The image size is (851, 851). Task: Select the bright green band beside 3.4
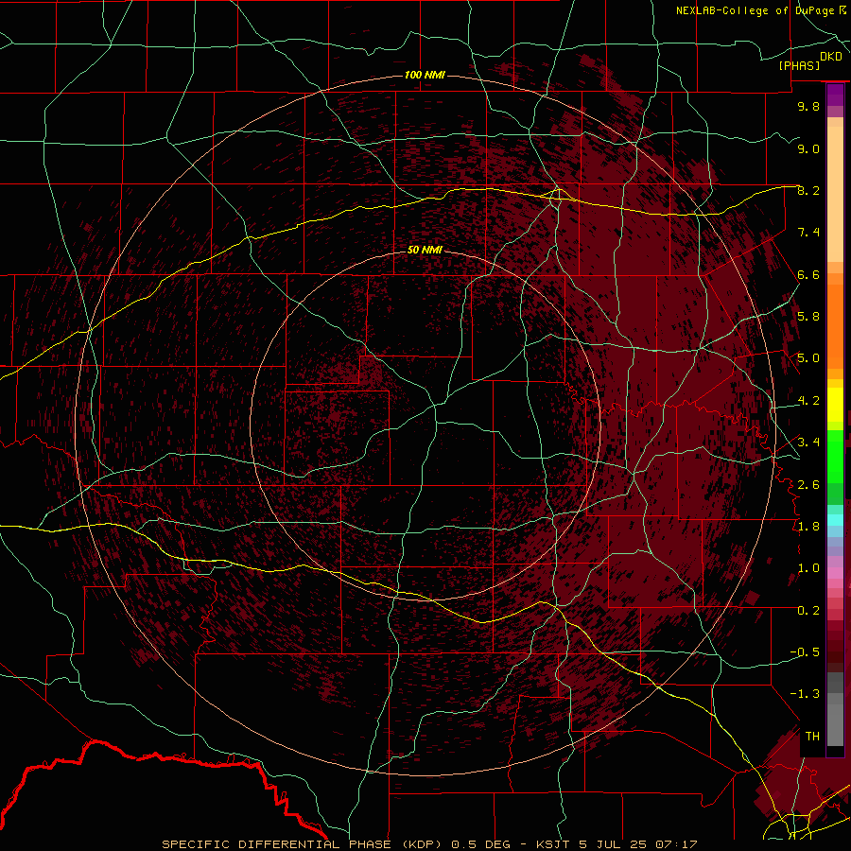835,456
